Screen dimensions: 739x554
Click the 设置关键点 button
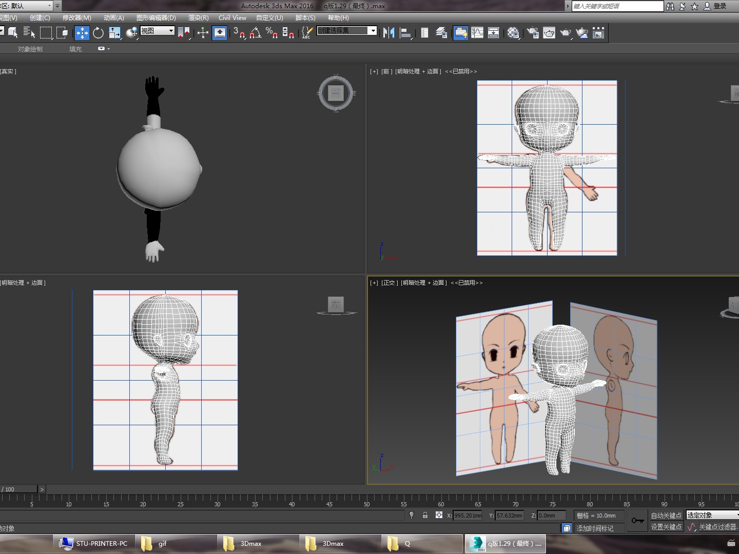point(666,527)
